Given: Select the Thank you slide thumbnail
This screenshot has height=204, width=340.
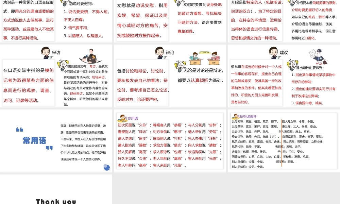Looking at the screenshot, I should point(56,189).
